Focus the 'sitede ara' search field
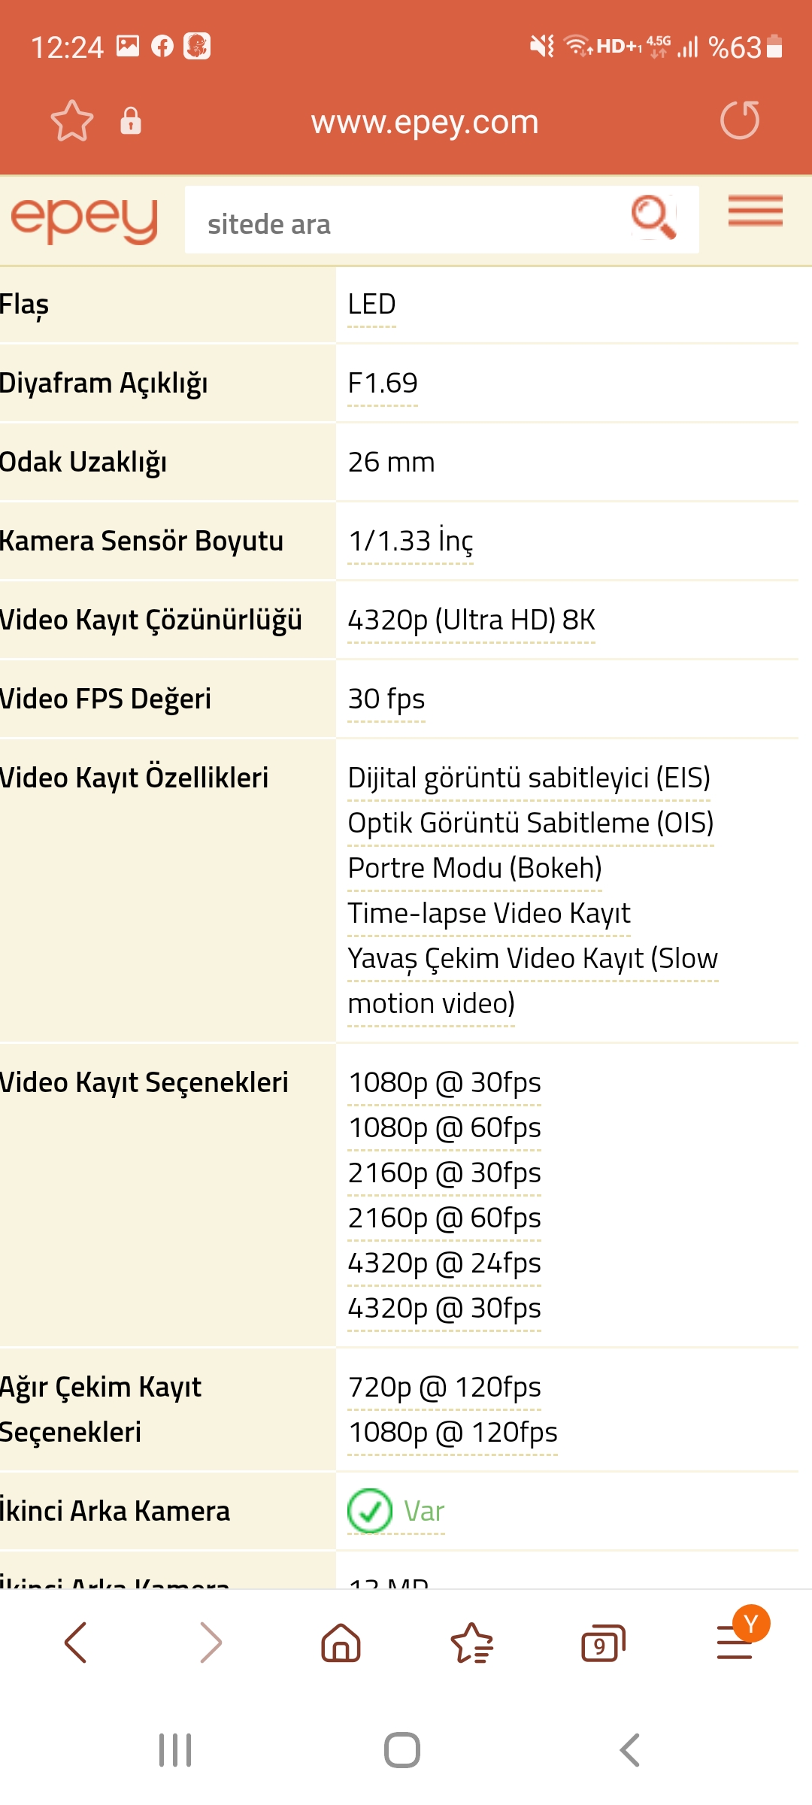 [406, 220]
